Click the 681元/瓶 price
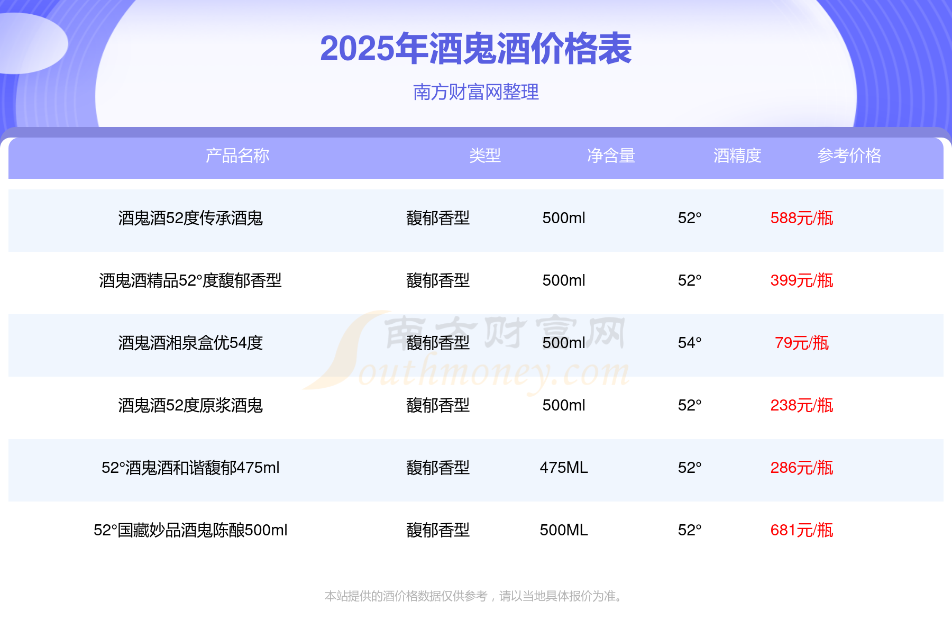This screenshot has height=620, width=952. (x=801, y=530)
